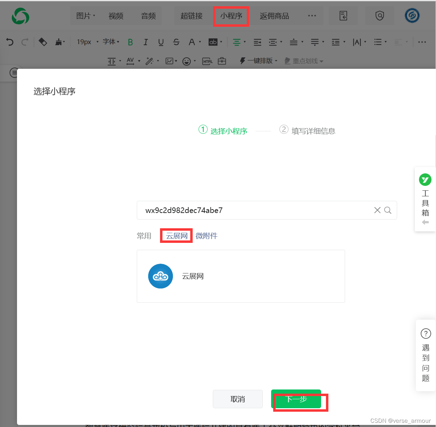This screenshot has width=436, height=427.
Task: Open the green center align dropdown
Action: 239,42
